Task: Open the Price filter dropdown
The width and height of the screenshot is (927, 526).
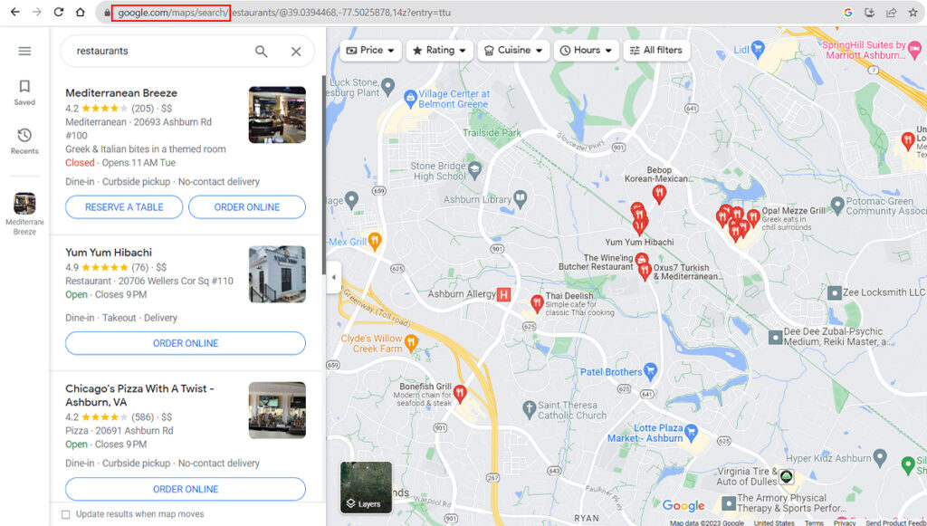Action: pyautogui.click(x=368, y=50)
